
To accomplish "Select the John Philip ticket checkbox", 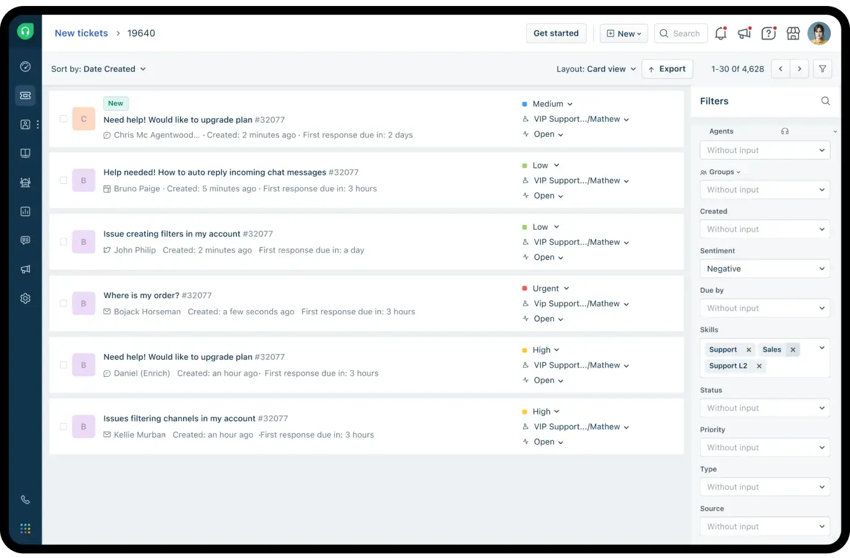I will 64,242.
